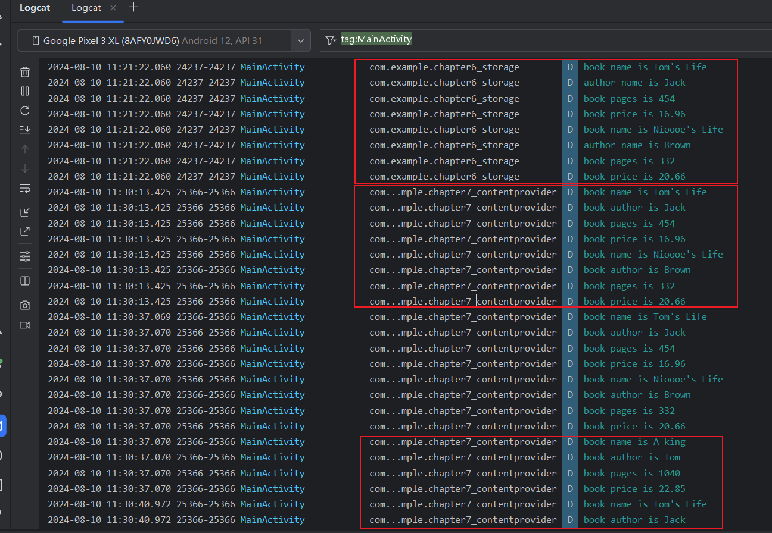This screenshot has width=772, height=533.
Task: Start screen recording with video camera icon
Action: [x=25, y=325]
